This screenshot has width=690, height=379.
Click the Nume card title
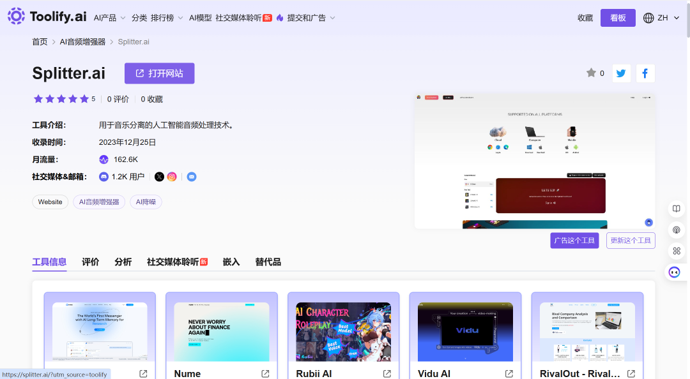tap(187, 374)
